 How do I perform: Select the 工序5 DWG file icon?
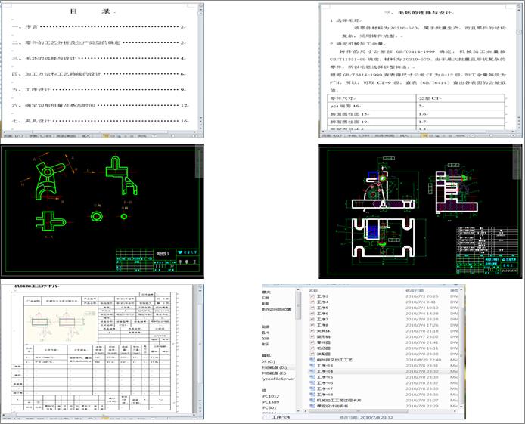click(x=312, y=308)
